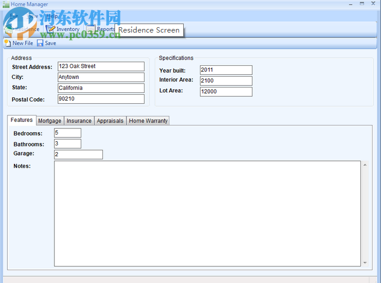Screen dimensions: 388x283
Task: Minimize the Home Manager window
Action: pyautogui.click(x=351, y=4)
